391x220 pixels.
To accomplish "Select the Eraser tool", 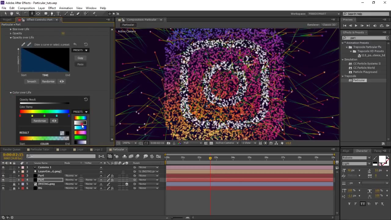I will (78, 14).
